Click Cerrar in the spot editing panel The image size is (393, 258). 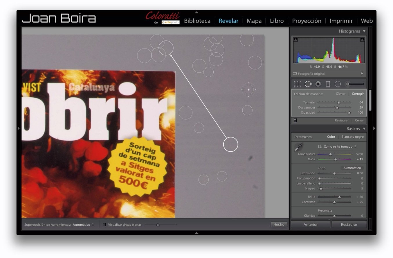pyautogui.click(x=359, y=120)
